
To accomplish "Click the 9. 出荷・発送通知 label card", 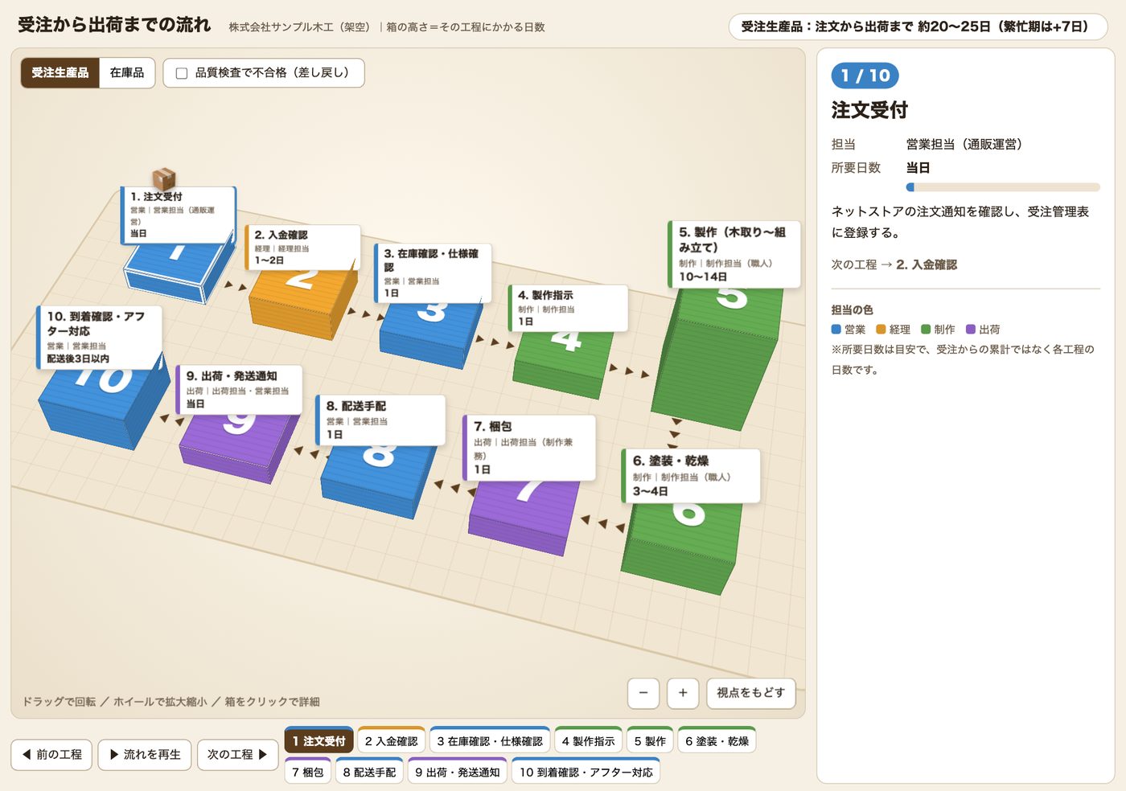I will pyautogui.click(x=240, y=389).
